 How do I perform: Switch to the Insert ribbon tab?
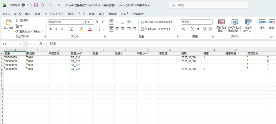click(x=27, y=14)
